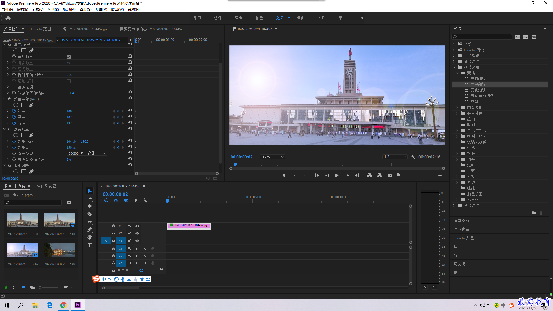Click the Mark In bracket button
Viewport: 553px width, 311px height.
point(295,175)
